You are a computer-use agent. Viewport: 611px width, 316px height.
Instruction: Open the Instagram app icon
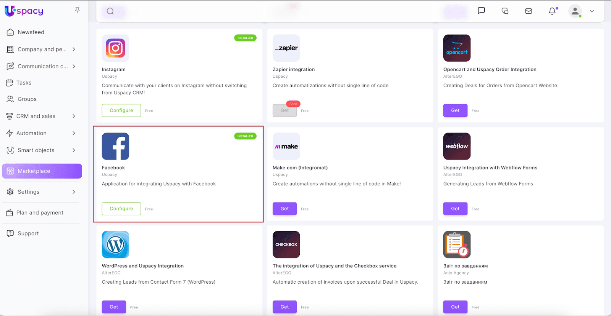coord(115,48)
